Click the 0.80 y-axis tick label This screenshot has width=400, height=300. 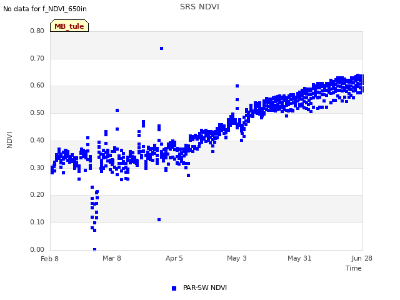[37, 31]
